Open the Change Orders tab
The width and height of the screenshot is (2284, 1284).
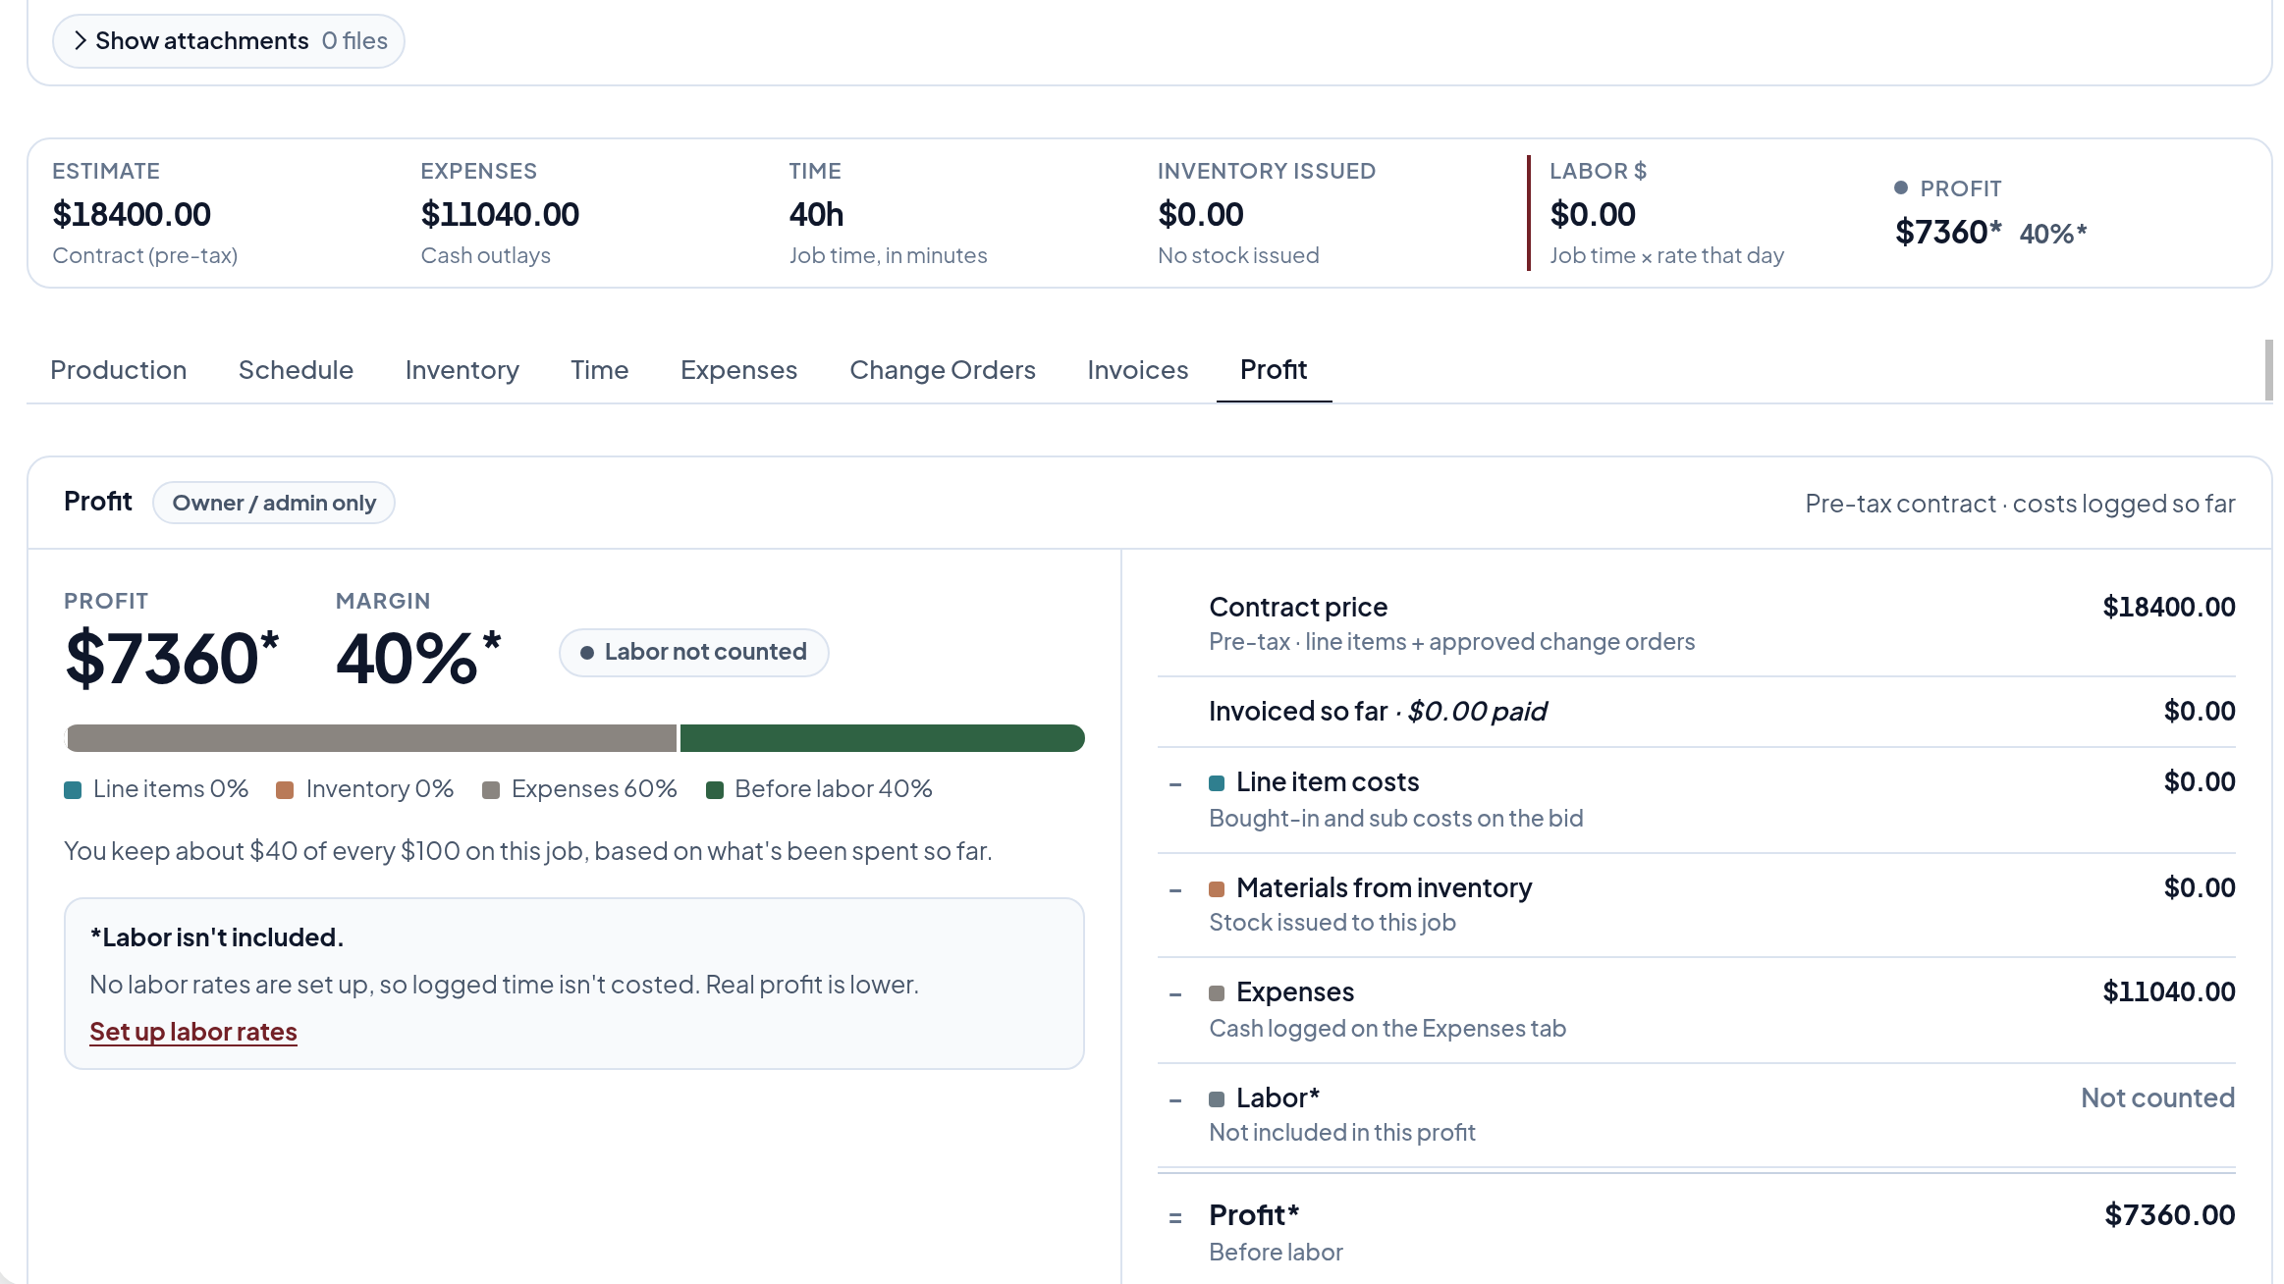pos(942,370)
